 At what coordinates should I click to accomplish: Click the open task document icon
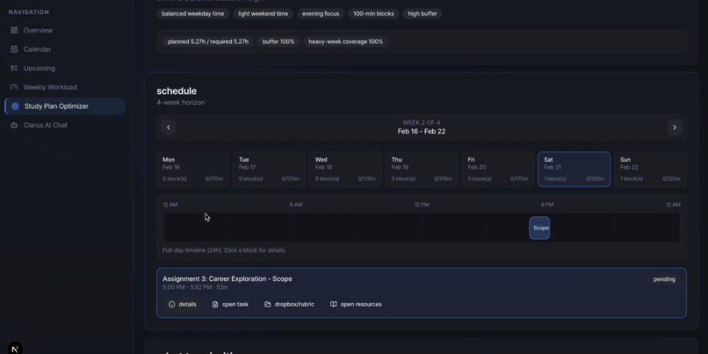coord(215,304)
